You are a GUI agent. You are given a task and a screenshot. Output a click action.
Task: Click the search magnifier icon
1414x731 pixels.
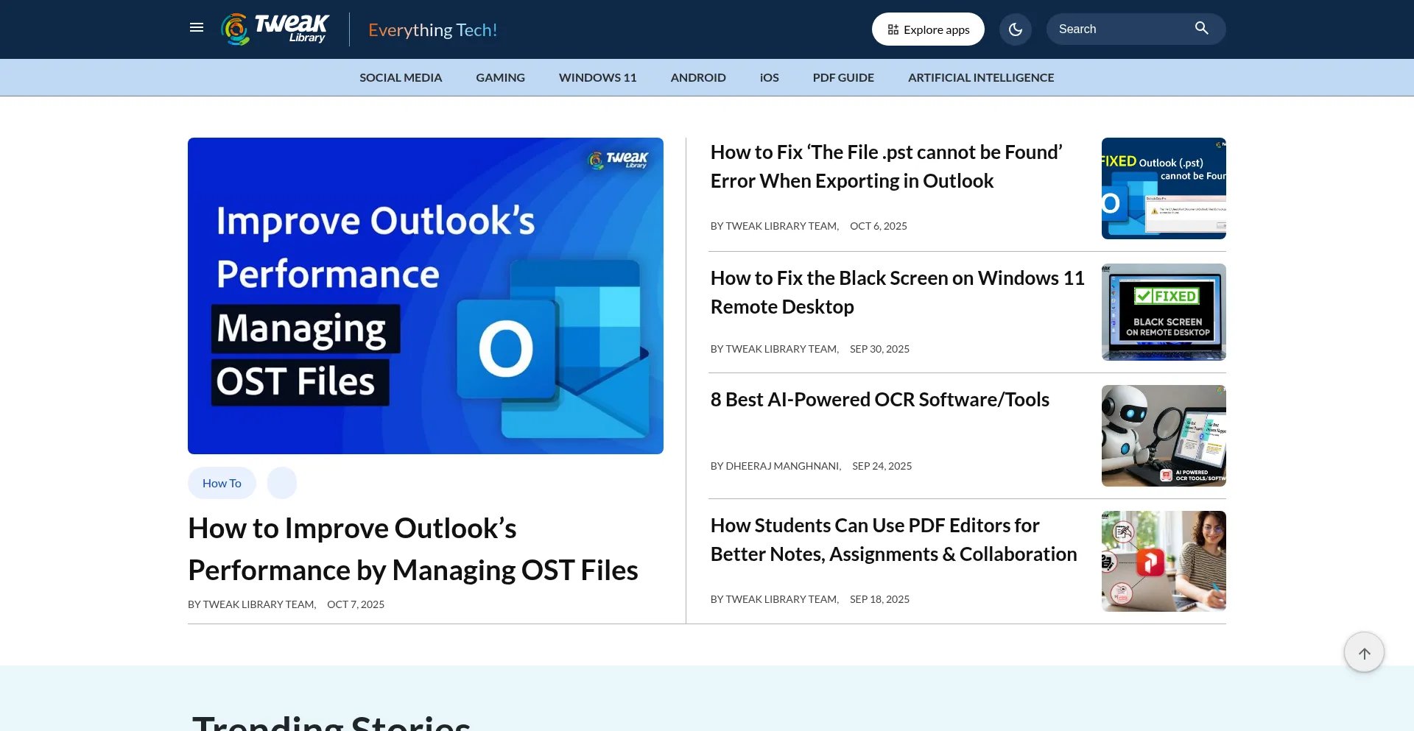click(1201, 29)
